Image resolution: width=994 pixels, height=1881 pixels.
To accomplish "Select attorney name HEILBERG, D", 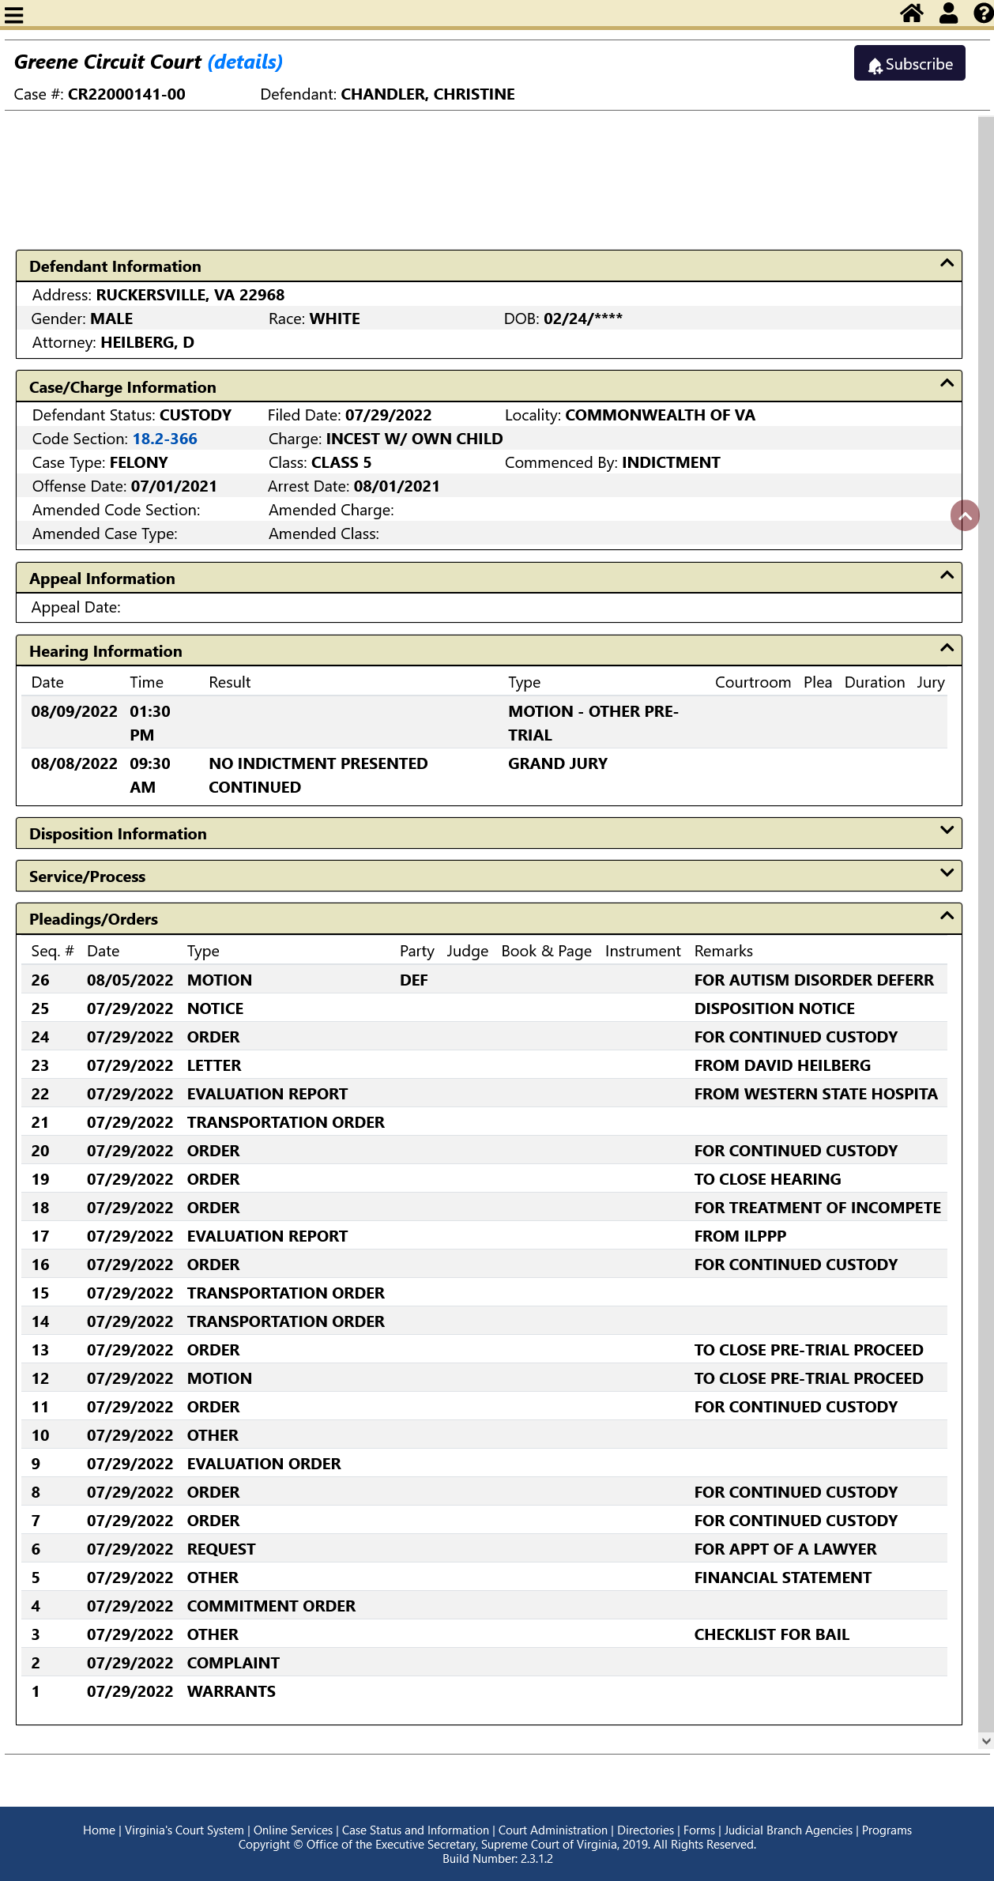I will pyautogui.click(x=147, y=342).
